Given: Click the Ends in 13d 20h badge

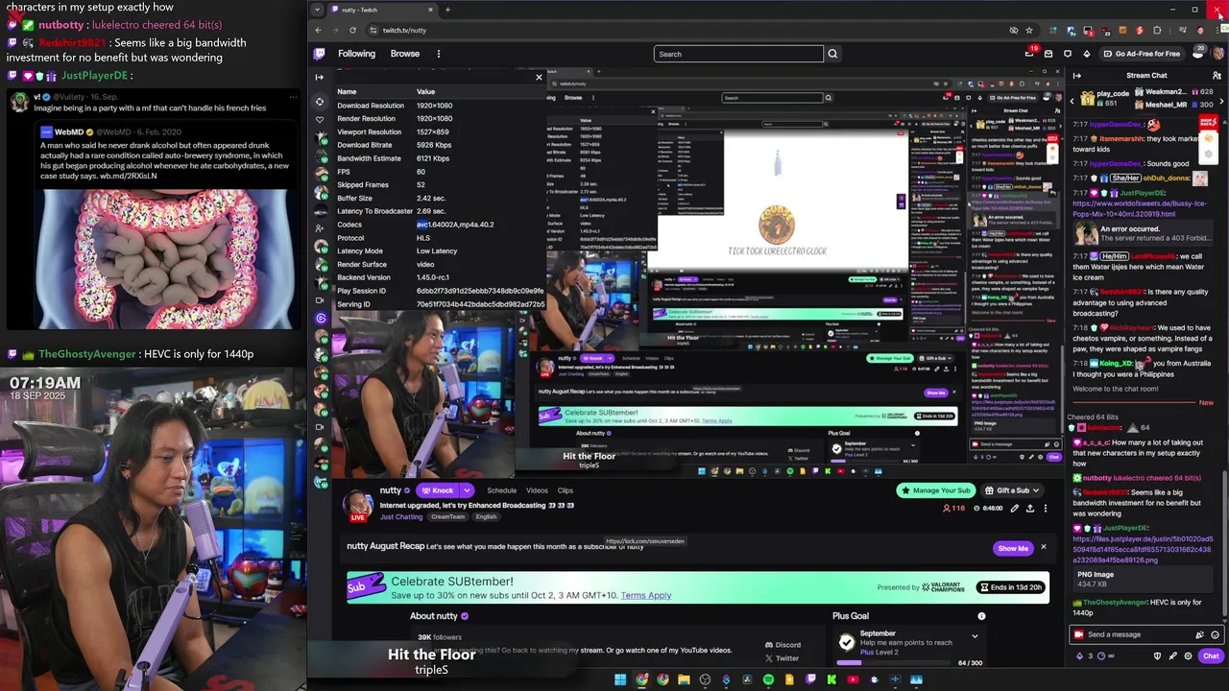Looking at the screenshot, I should tap(1012, 587).
